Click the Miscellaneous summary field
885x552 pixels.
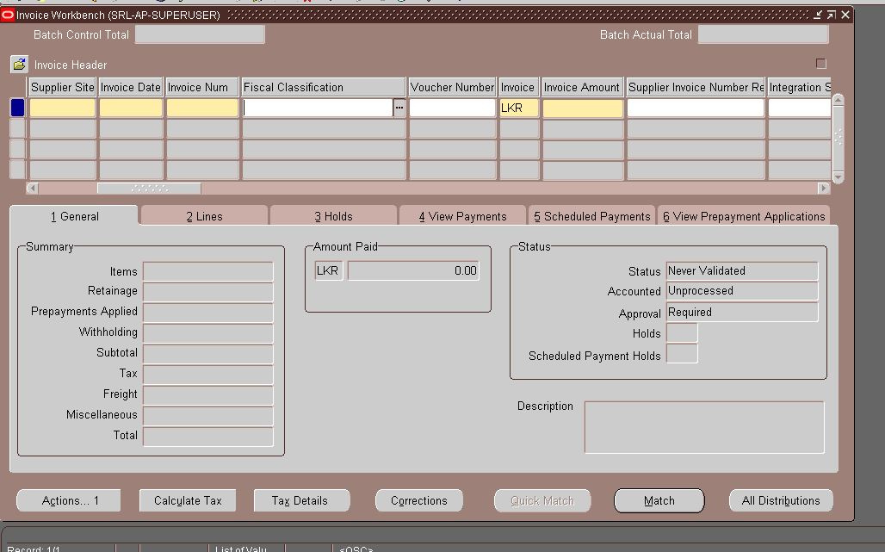coord(208,416)
